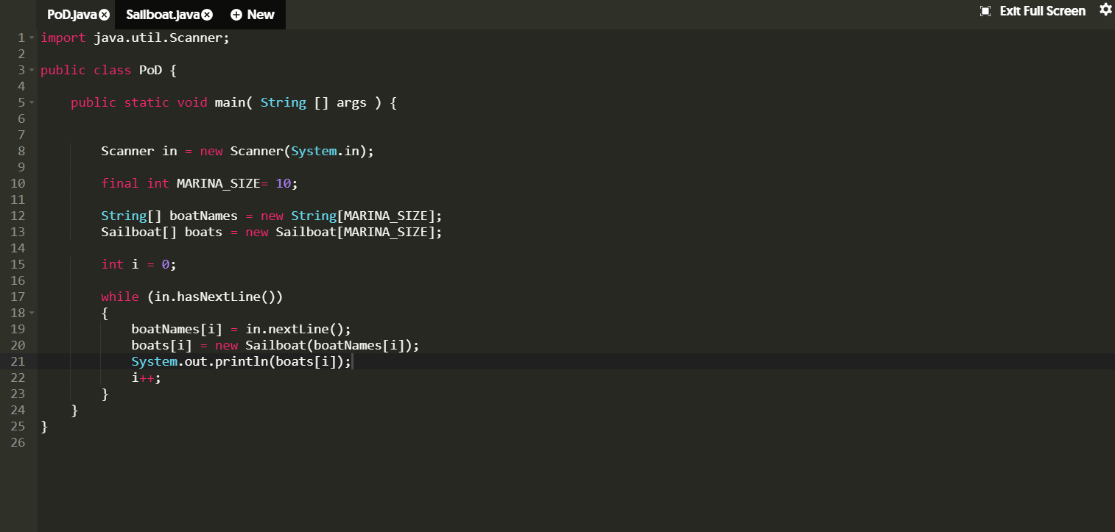The height and width of the screenshot is (532, 1115).
Task: Close the Sailboat.java tab
Action: tap(208, 15)
